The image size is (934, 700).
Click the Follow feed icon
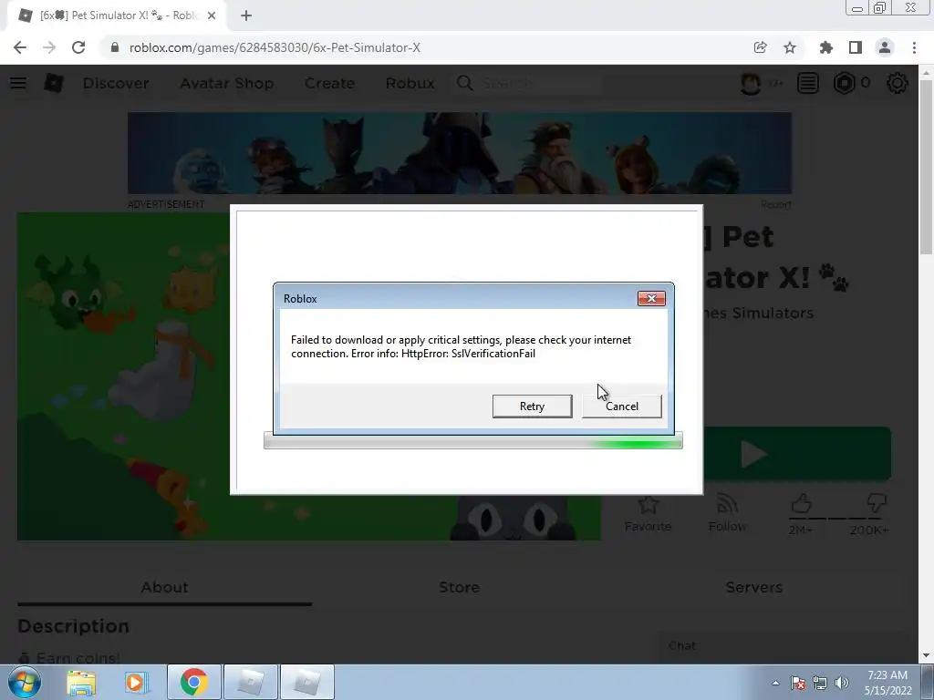pos(727,504)
